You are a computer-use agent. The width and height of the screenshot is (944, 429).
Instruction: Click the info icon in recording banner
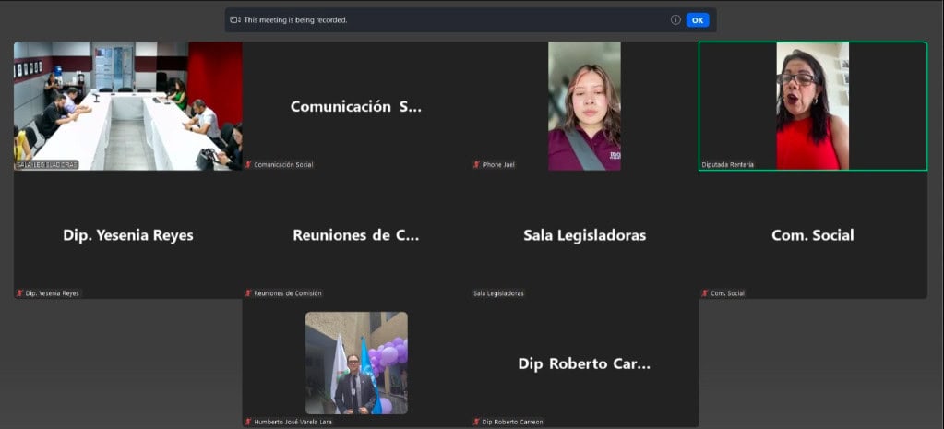[x=675, y=19]
